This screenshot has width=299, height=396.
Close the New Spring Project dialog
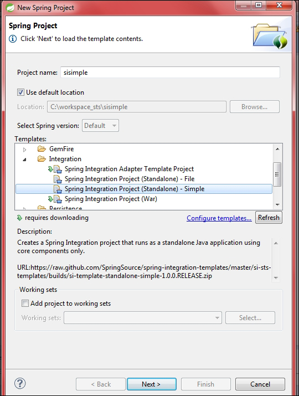[x=279, y=5]
